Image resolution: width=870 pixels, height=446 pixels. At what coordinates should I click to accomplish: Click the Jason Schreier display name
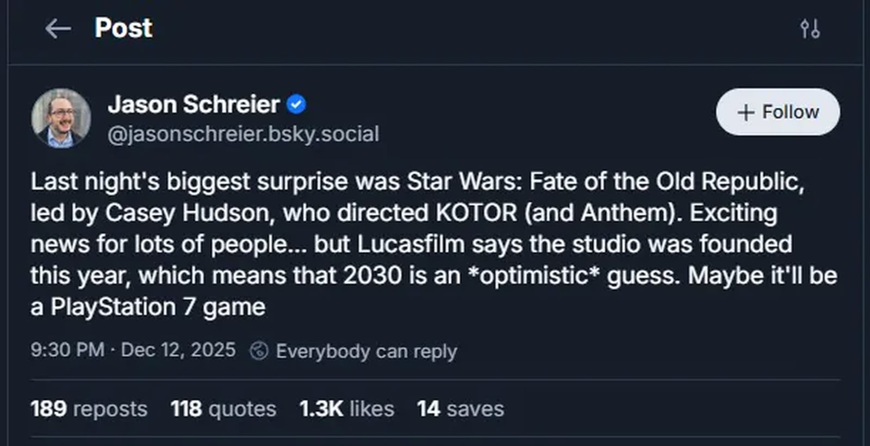(x=194, y=104)
